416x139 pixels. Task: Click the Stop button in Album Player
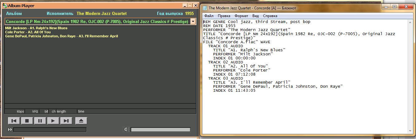(27, 121)
